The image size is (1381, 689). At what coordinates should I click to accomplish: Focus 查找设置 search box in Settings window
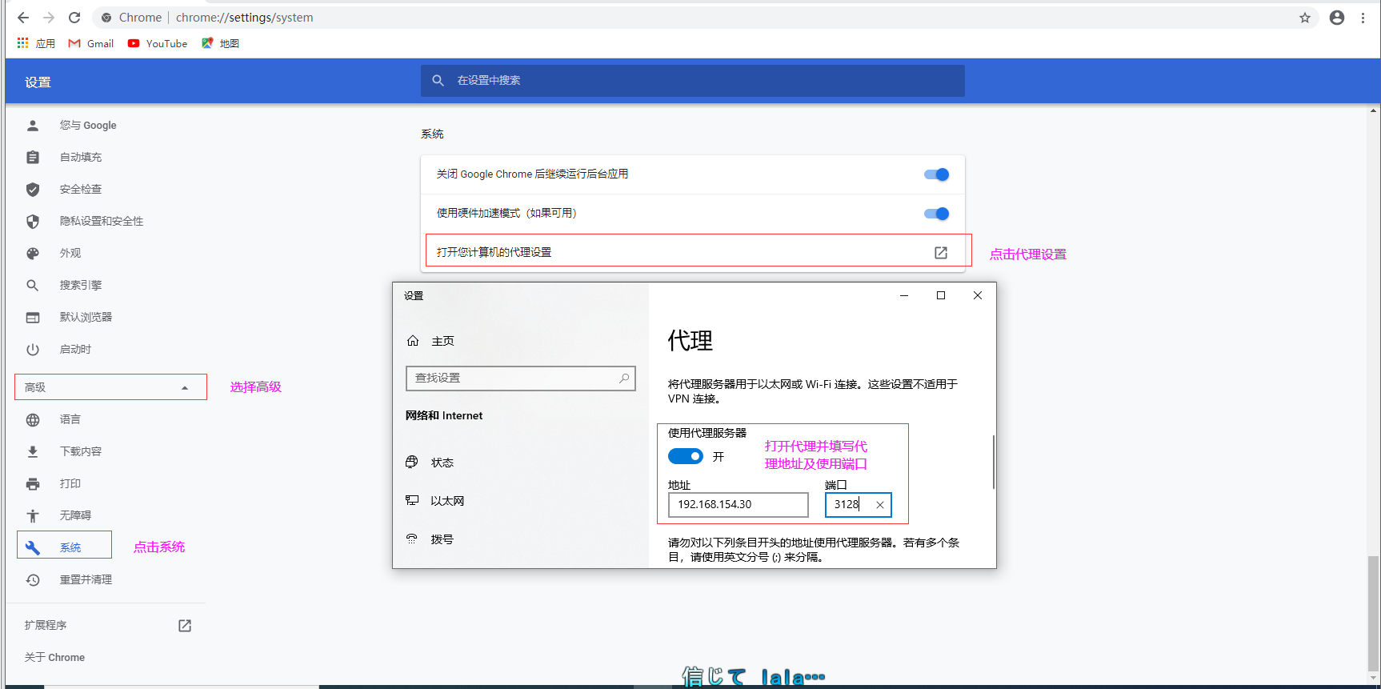click(x=521, y=379)
